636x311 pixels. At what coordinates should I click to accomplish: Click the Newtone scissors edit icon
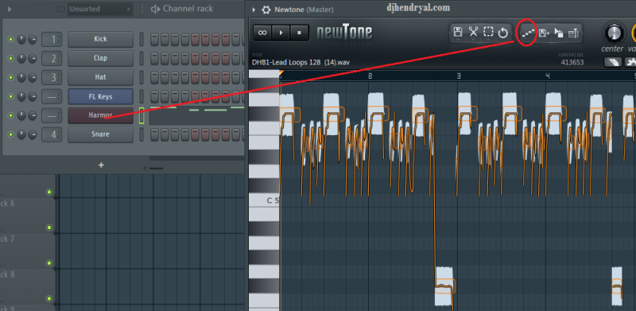point(473,33)
